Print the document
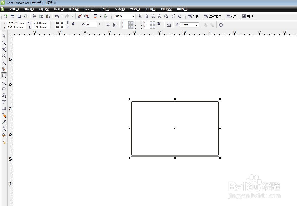297x206 pixels. click(x=25, y=17)
